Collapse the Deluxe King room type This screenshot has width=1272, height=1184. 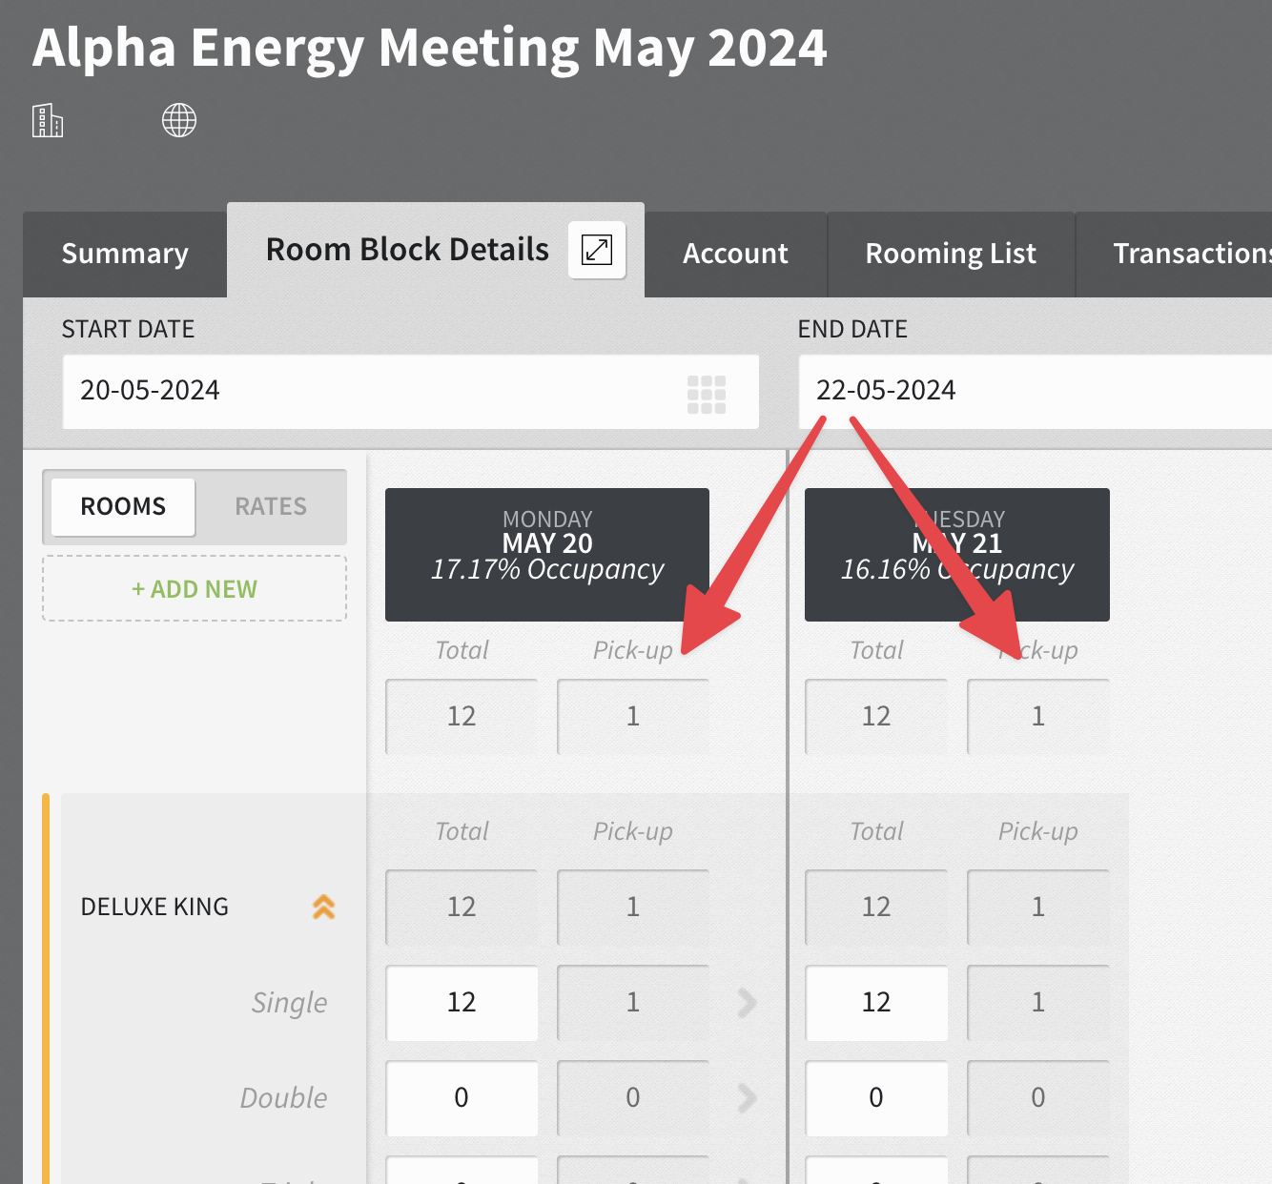[324, 907]
